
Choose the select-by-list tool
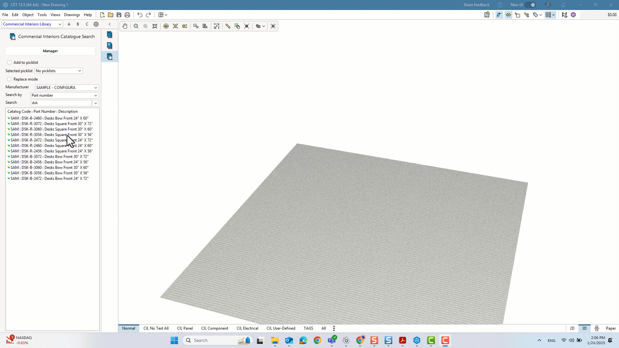click(x=205, y=26)
